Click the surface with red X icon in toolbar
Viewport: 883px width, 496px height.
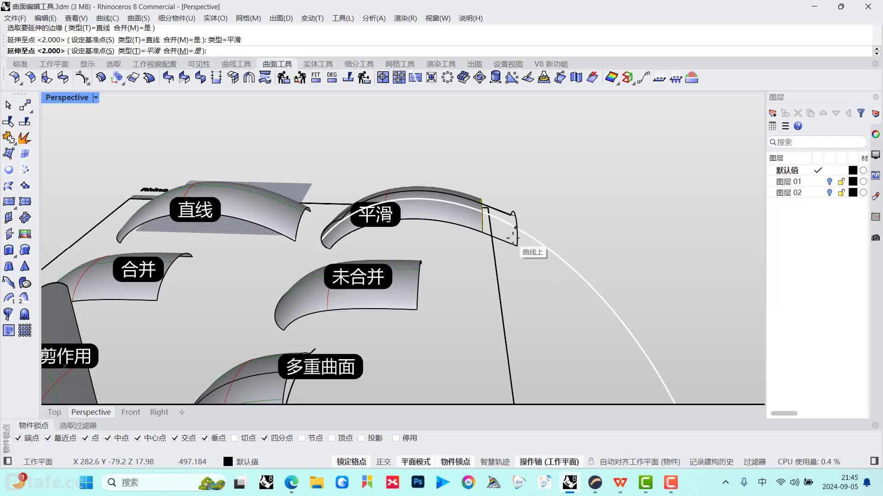(593, 78)
